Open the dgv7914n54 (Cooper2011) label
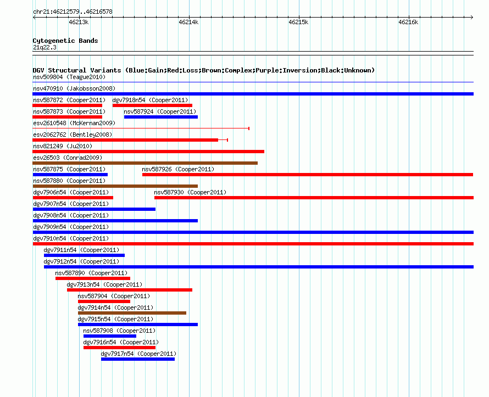Screen dimensions: 489x397 click(x=115, y=307)
